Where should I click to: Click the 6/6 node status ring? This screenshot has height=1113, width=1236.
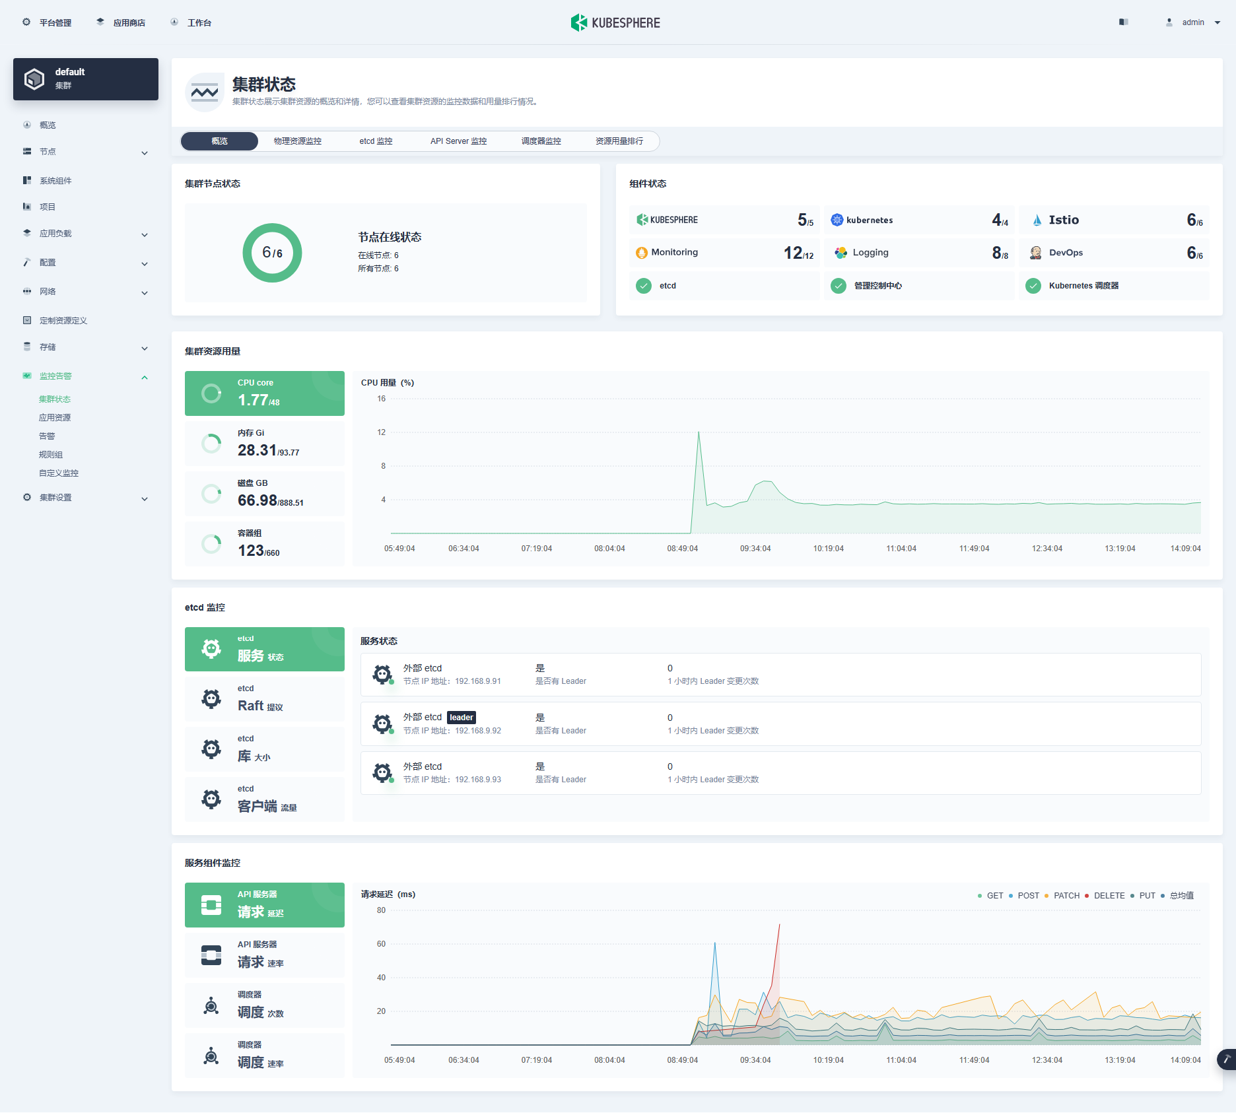click(x=272, y=253)
